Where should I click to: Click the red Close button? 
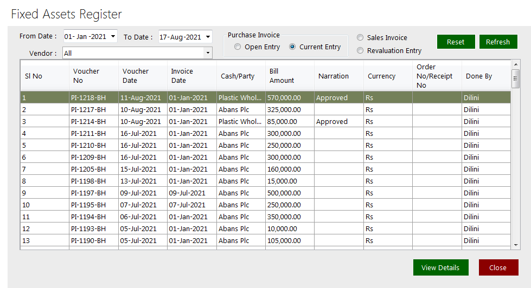coord(498,267)
